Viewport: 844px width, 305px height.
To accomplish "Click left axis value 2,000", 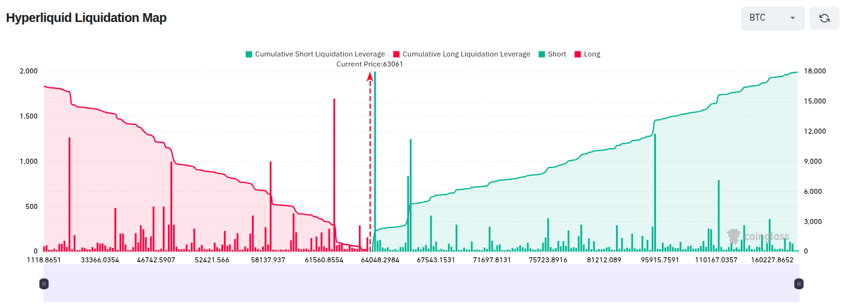I will pyautogui.click(x=28, y=71).
